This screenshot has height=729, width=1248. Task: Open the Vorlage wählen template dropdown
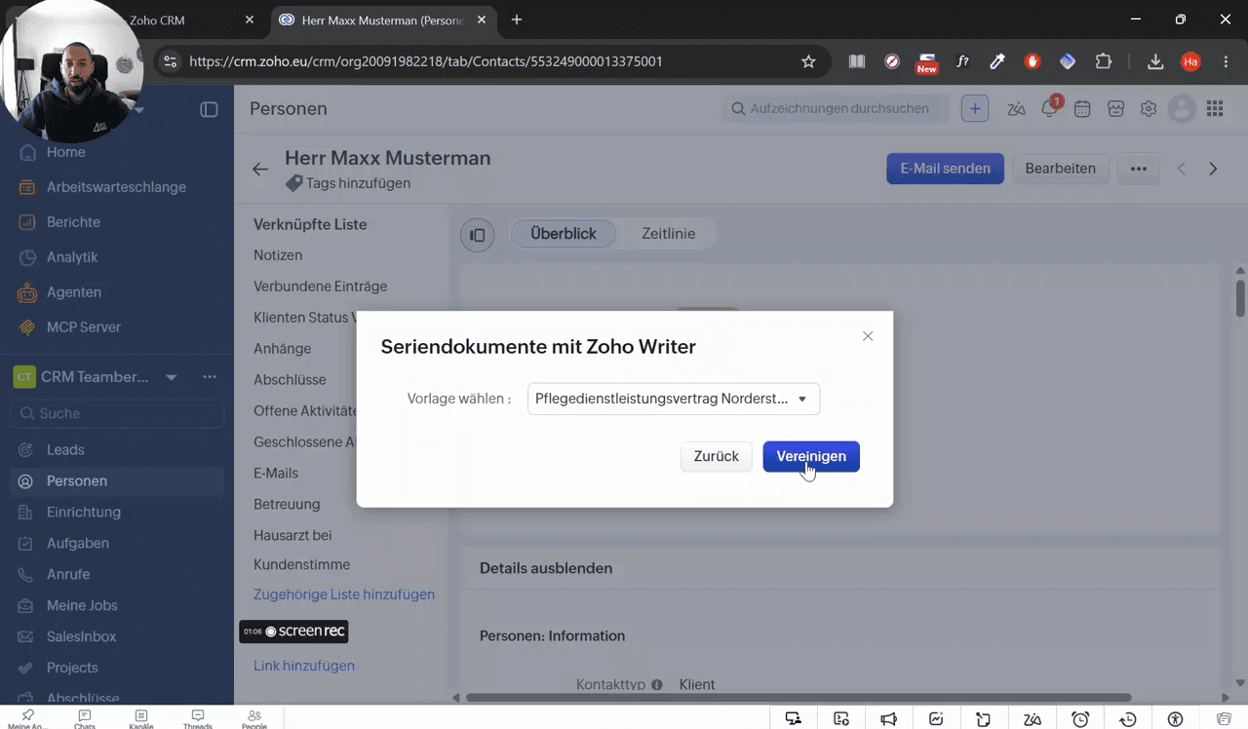coord(674,399)
